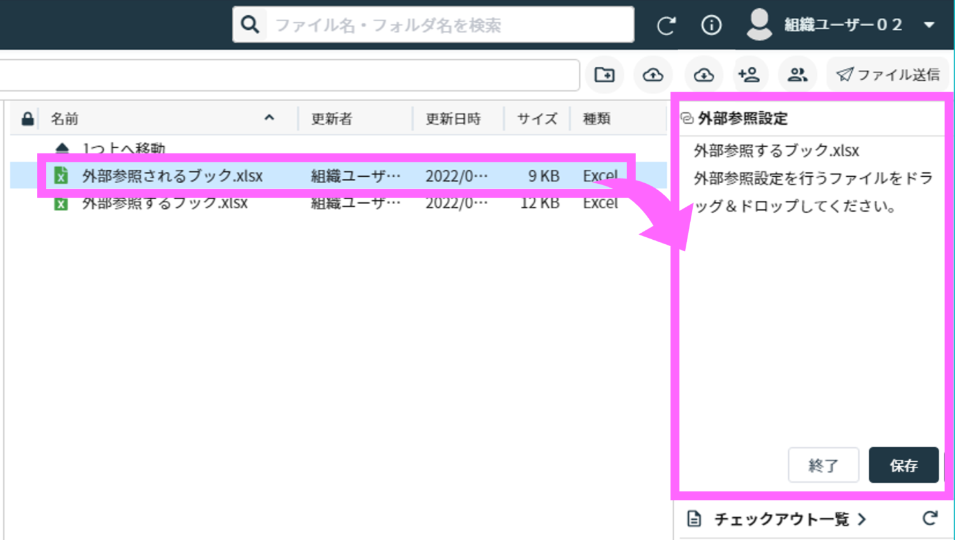Image resolution: width=955 pixels, height=540 pixels.
Task: Click the cloud download icon
Action: tap(703, 74)
